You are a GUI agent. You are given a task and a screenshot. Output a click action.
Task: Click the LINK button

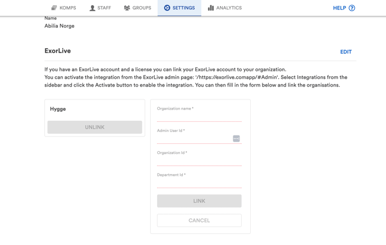[199, 201]
